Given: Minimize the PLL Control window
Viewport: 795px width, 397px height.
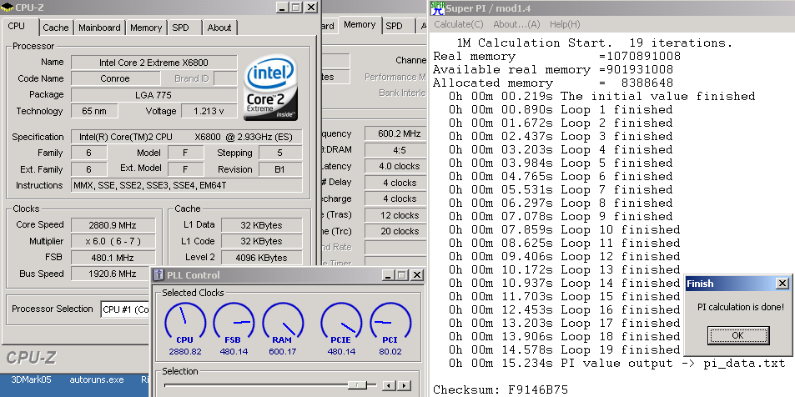Looking at the screenshot, I should tap(389, 275).
